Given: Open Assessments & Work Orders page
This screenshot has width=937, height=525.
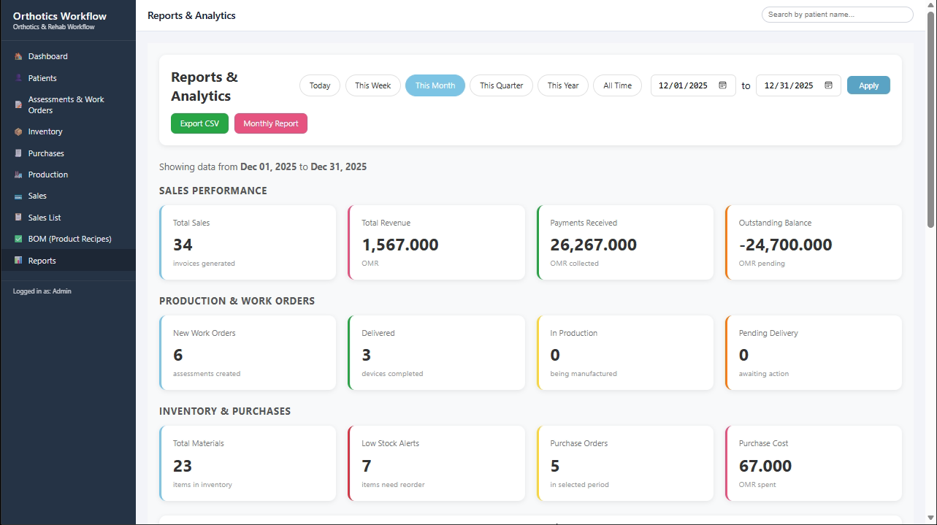Looking at the screenshot, I should [x=66, y=105].
